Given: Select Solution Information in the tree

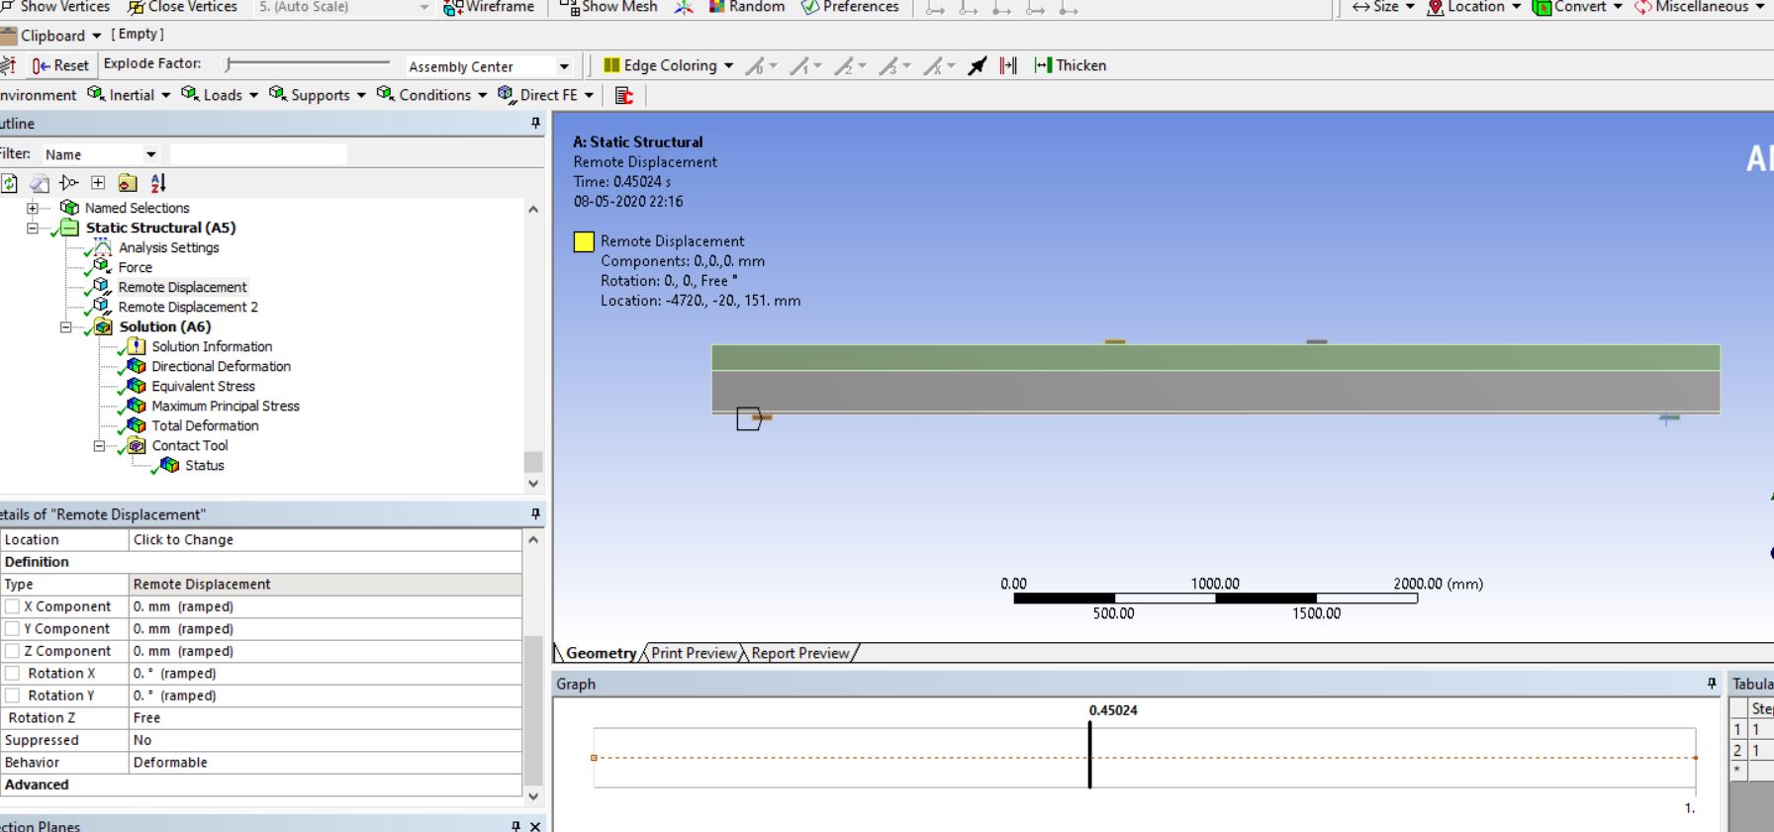Looking at the screenshot, I should (x=212, y=346).
